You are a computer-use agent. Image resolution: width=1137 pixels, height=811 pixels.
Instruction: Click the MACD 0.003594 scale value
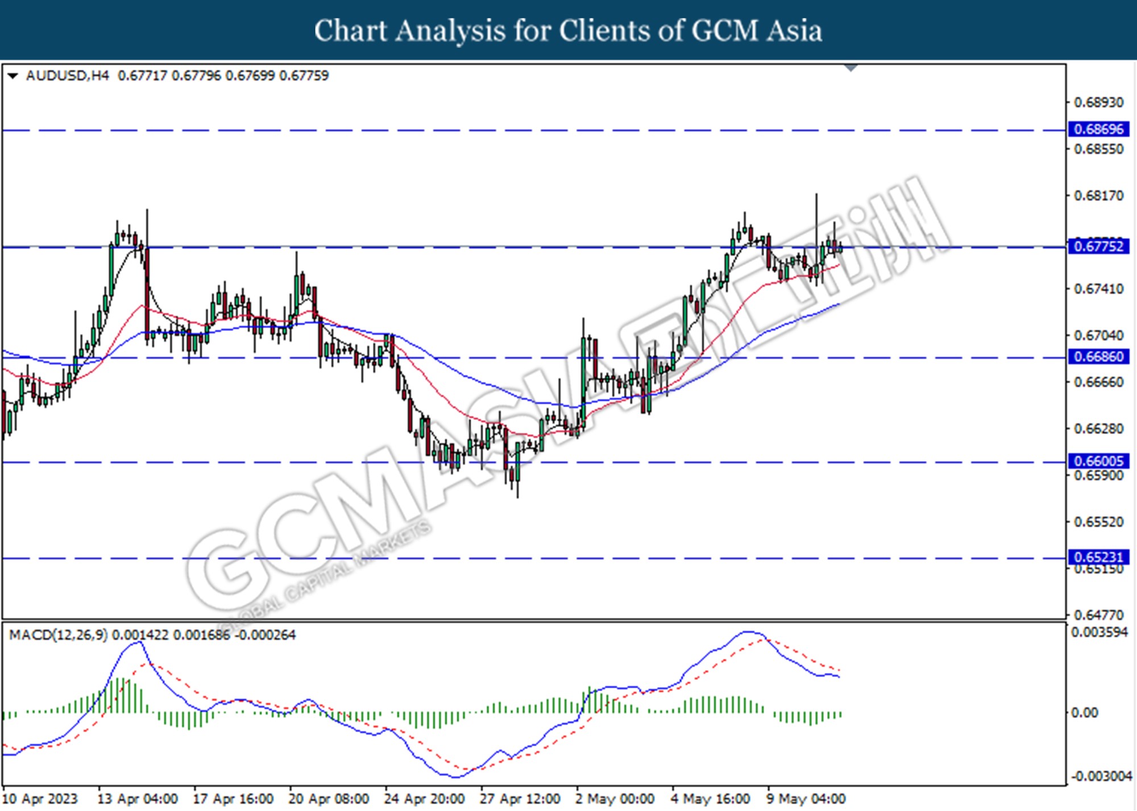coord(1099,632)
